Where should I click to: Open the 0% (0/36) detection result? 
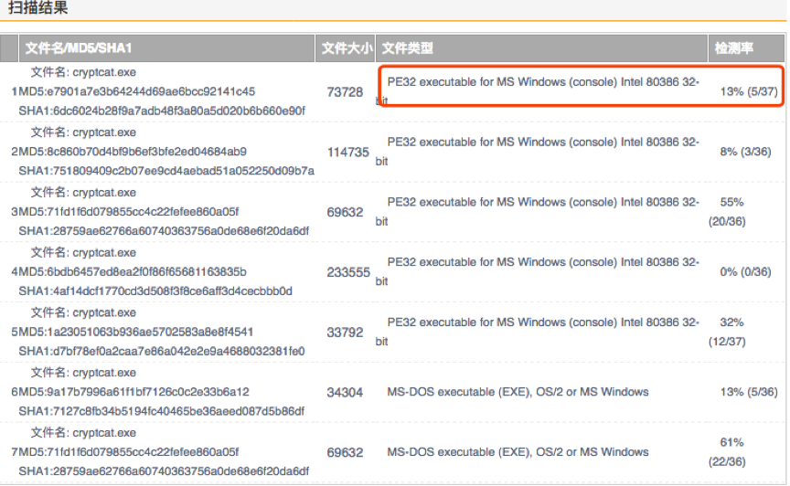point(745,272)
